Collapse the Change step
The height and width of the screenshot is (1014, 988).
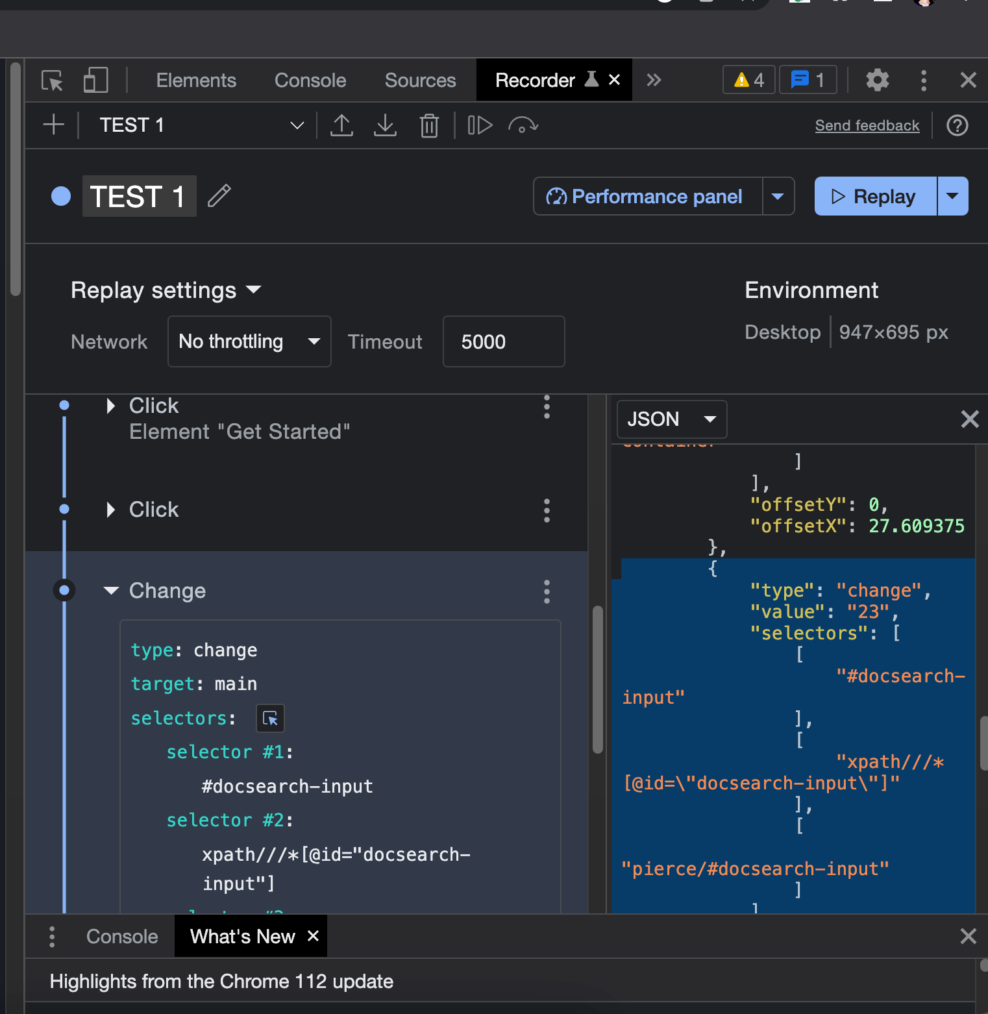pos(111,591)
